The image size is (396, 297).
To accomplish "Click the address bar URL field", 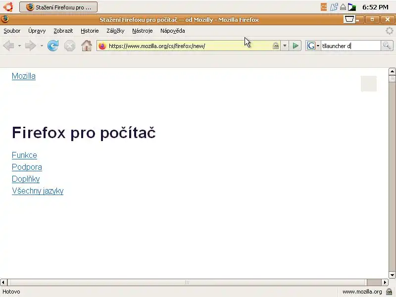I will point(190,46).
